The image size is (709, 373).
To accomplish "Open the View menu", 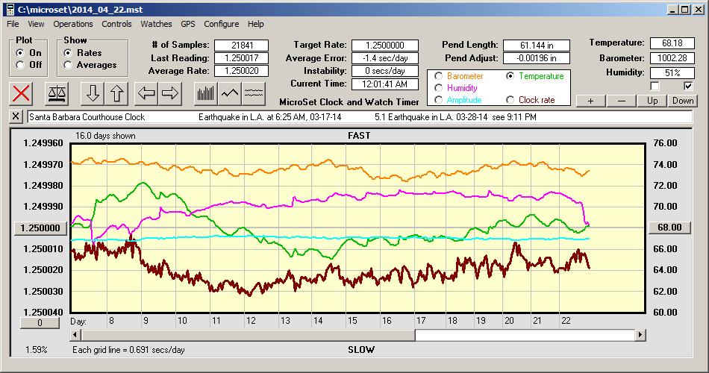I will [36, 24].
